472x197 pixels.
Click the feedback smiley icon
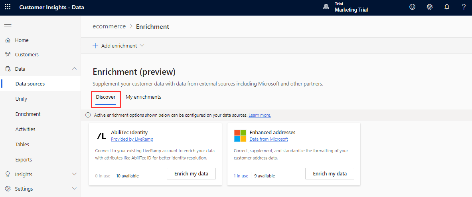click(x=413, y=7)
